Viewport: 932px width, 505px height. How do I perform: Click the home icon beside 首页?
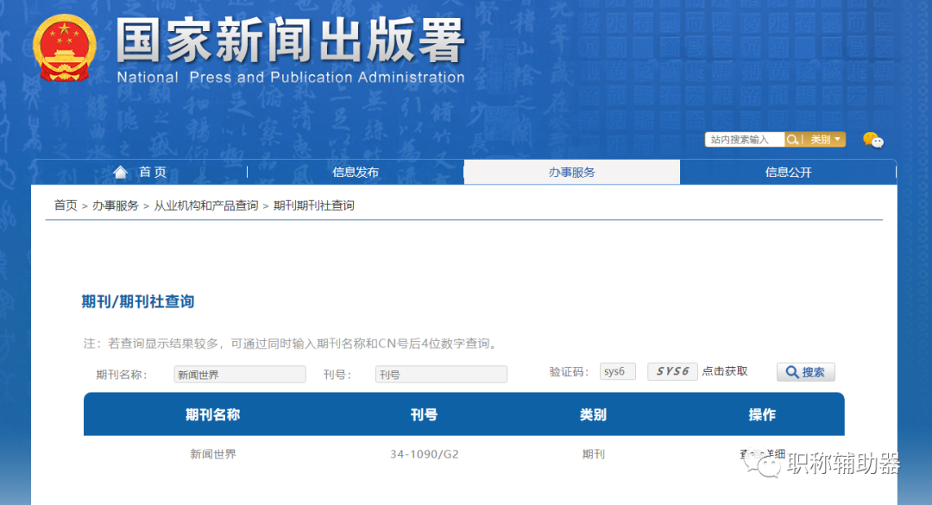coord(120,171)
